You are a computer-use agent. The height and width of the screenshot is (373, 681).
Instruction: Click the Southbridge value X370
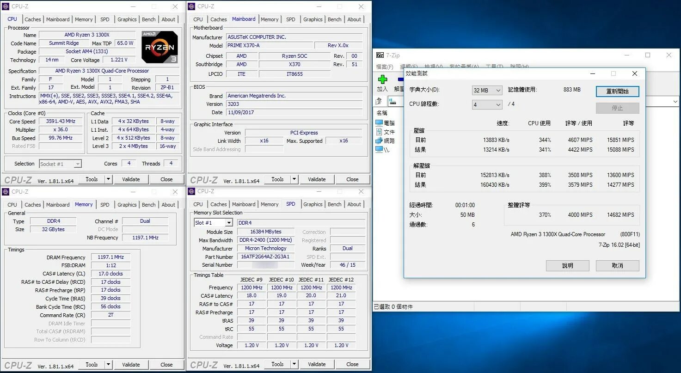pyautogui.click(x=294, y=64)
